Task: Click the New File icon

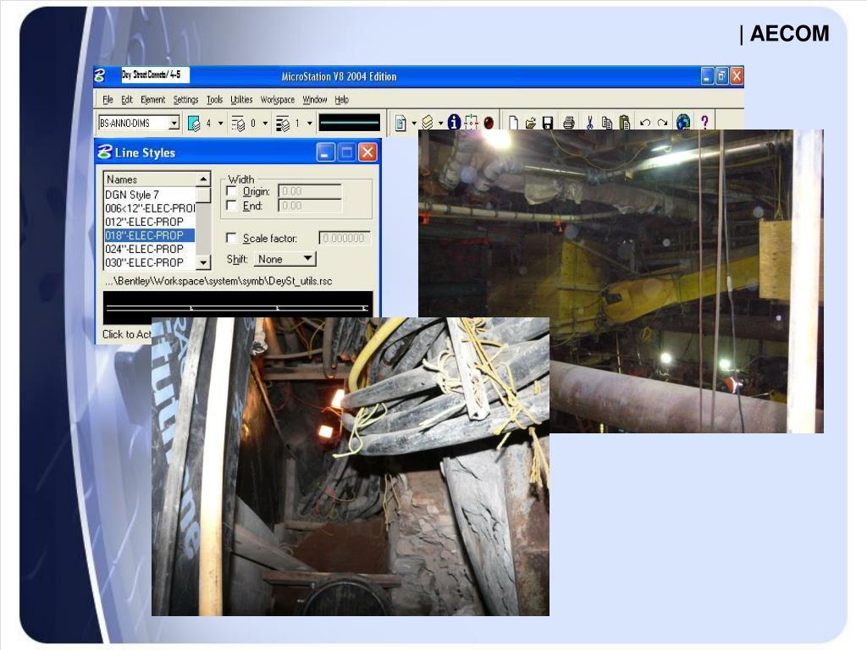Action: pos(514,123)
